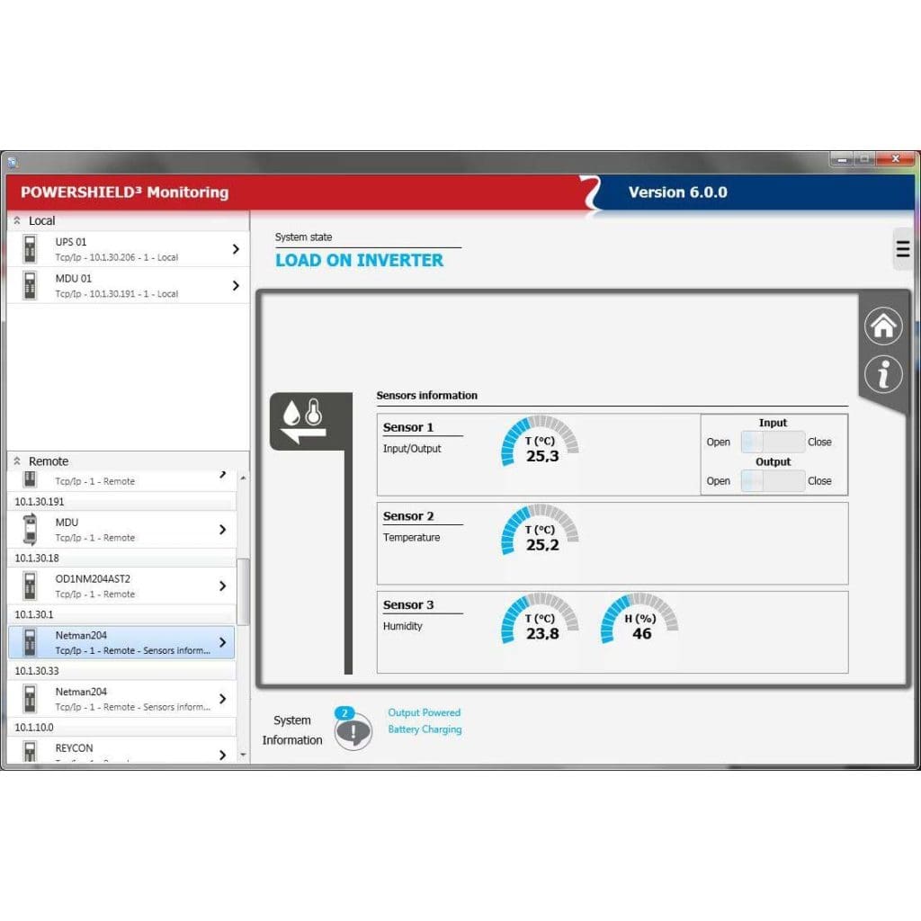921x921 pixels.
Task: Click the remote MDU device icon
Action: 30,529
